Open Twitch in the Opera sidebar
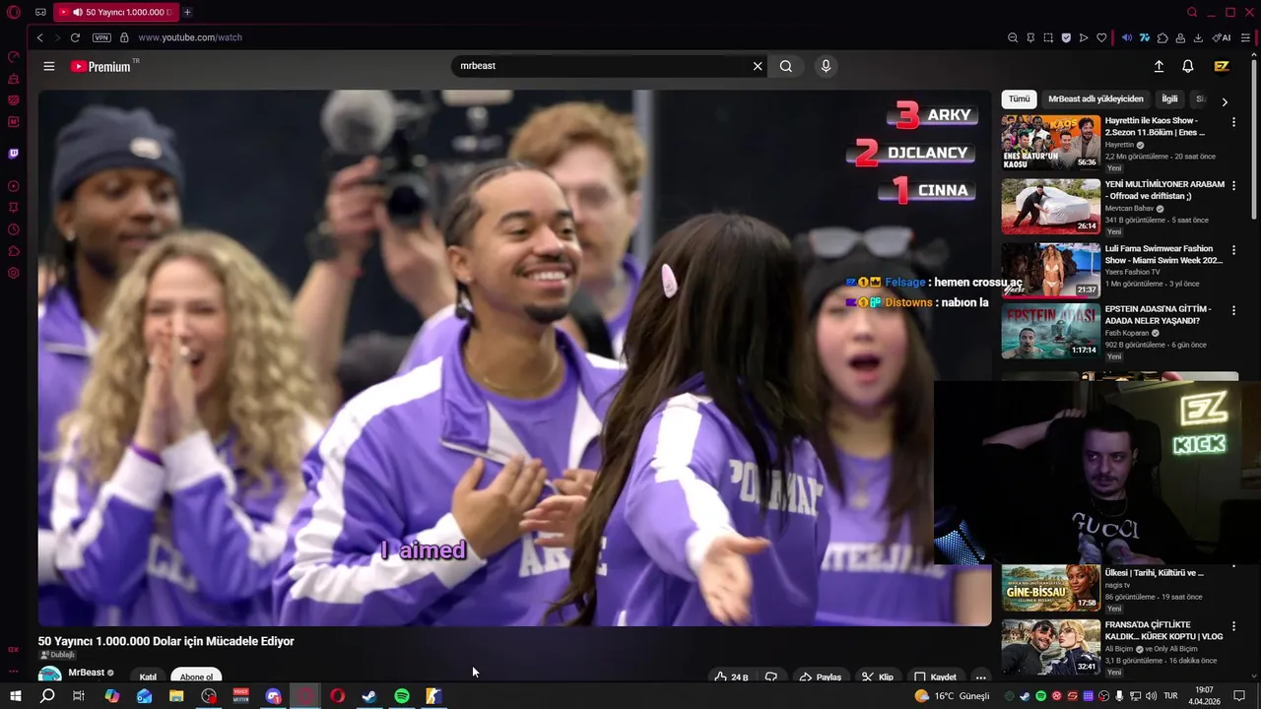 [14, 153]
